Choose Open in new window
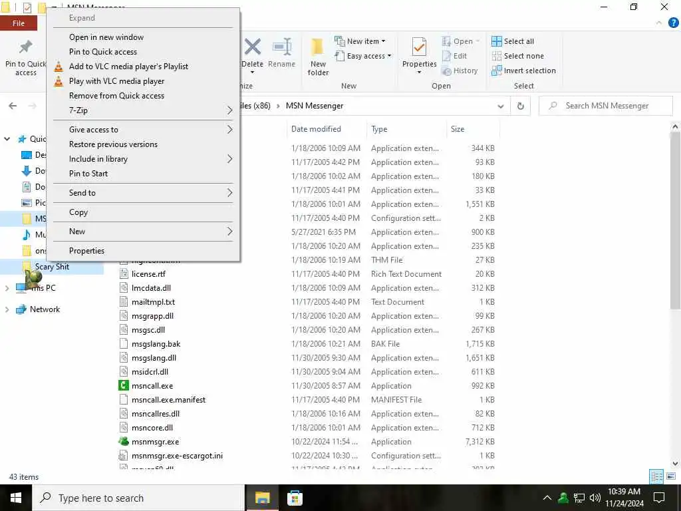This screenshot has width=681, height=511. point(144,37)
